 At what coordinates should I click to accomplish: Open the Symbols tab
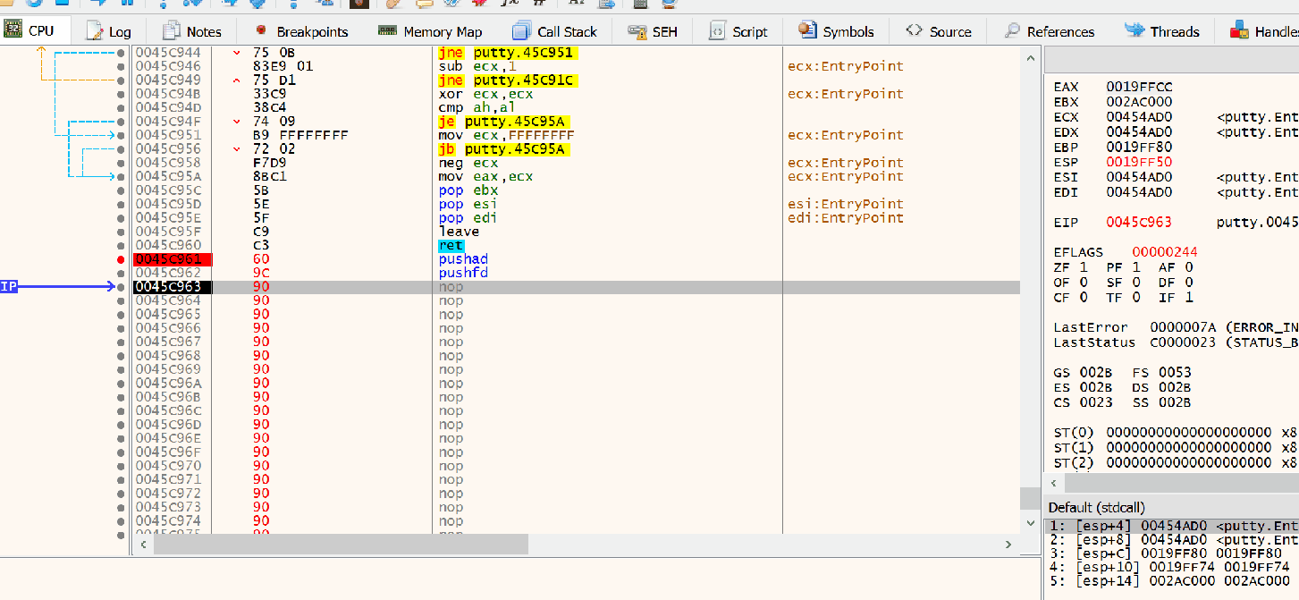pyautogui.click(x=837, y=30)
